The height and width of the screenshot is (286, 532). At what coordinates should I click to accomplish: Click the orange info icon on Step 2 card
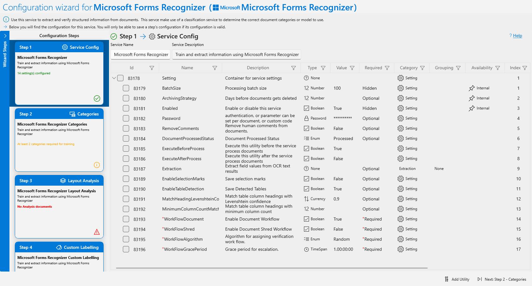(97, 165)
